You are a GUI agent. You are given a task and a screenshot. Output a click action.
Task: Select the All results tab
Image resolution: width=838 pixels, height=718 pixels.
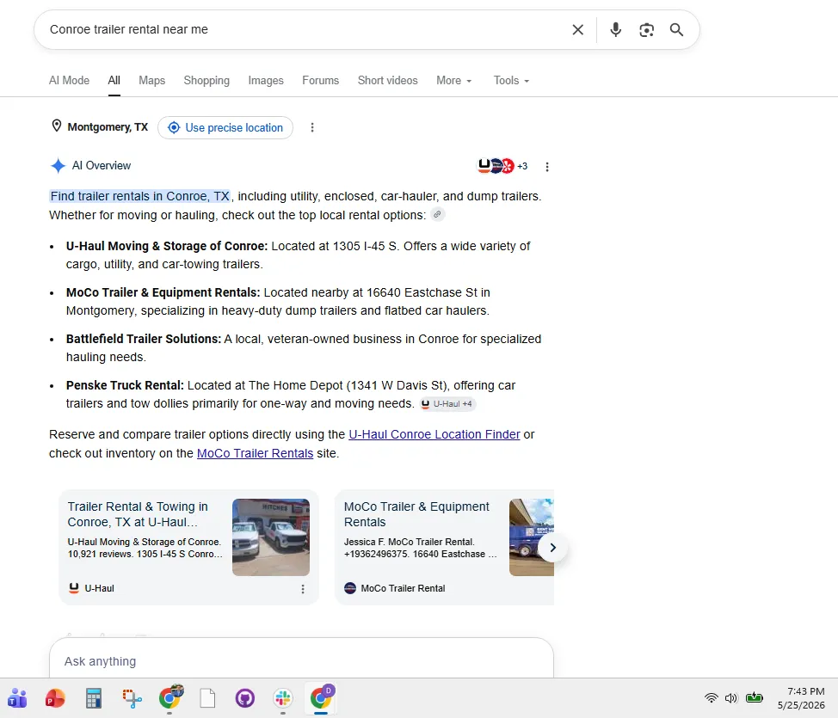point(114,81)
